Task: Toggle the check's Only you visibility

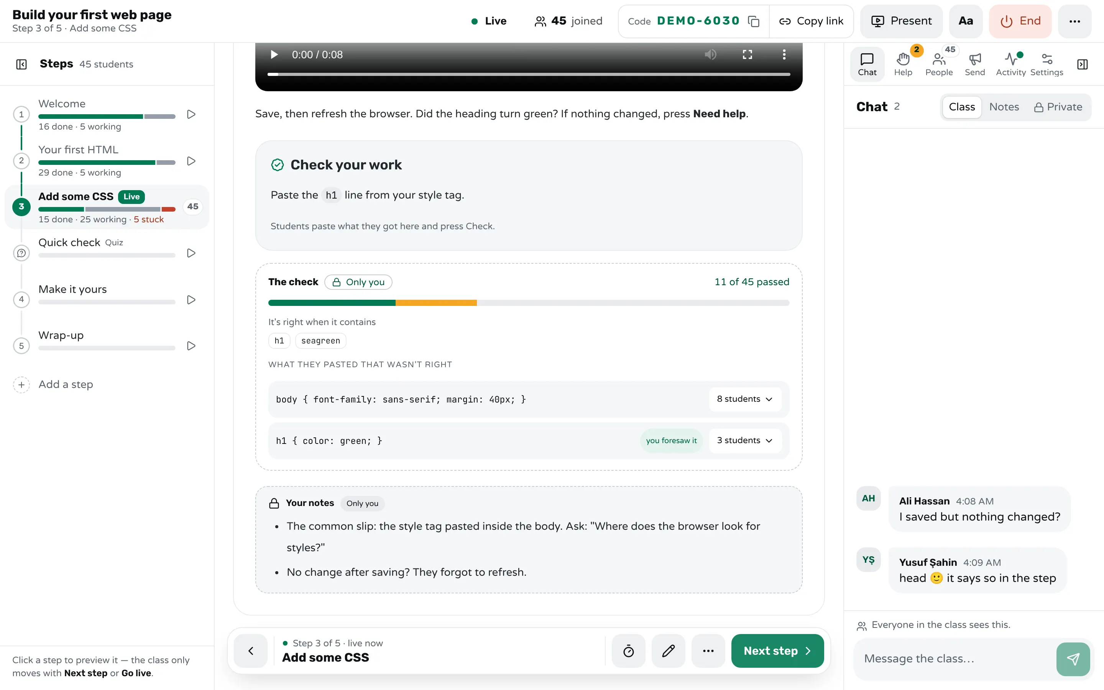Action: (x=358, y=282)
